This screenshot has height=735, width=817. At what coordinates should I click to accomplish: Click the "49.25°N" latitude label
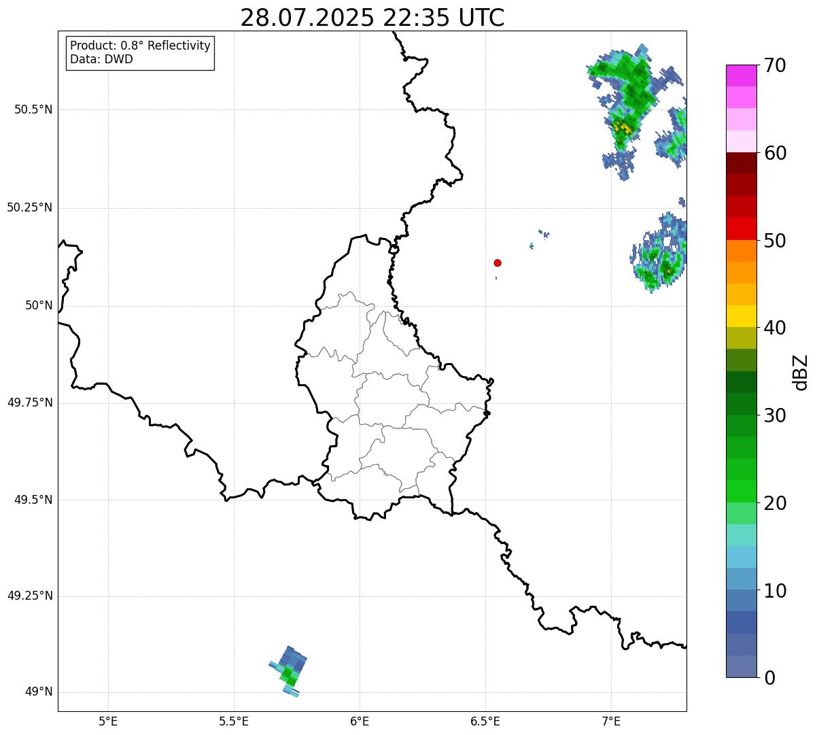tap(30, 596)
